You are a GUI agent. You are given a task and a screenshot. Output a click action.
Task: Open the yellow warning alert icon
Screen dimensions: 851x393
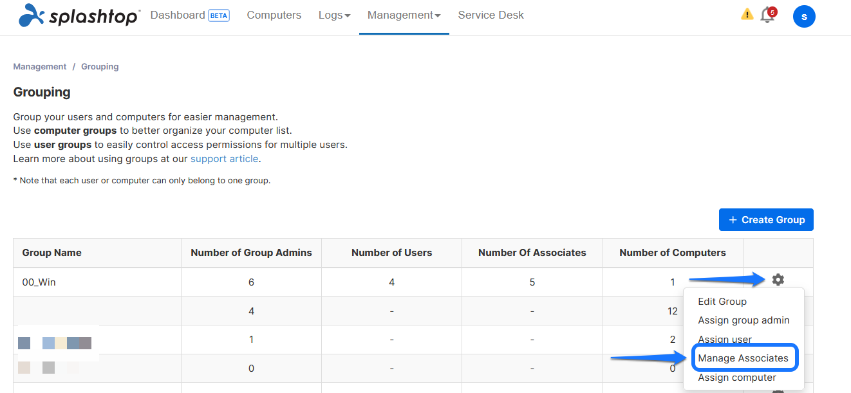tap(747, 14)
